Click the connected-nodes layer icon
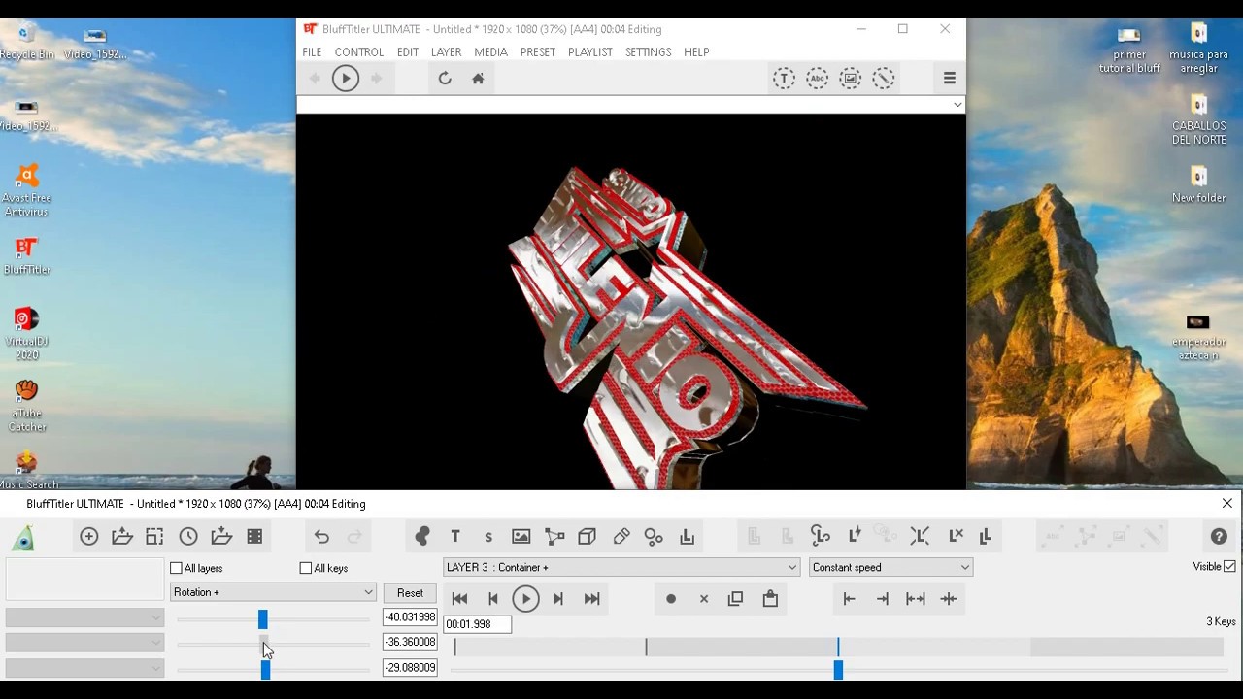The height and width of the screenshot is (699, 1243). point(554,536)
